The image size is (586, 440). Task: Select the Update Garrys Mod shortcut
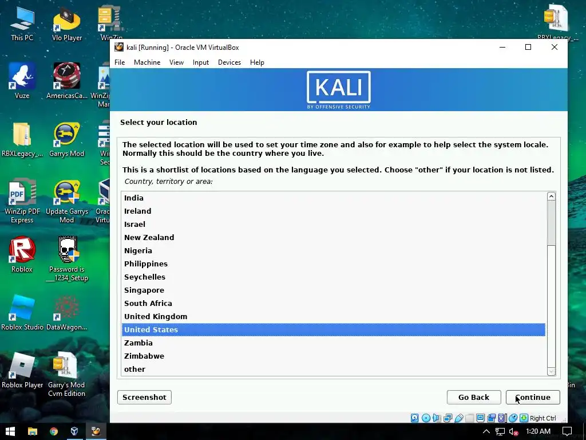point(67,201)
